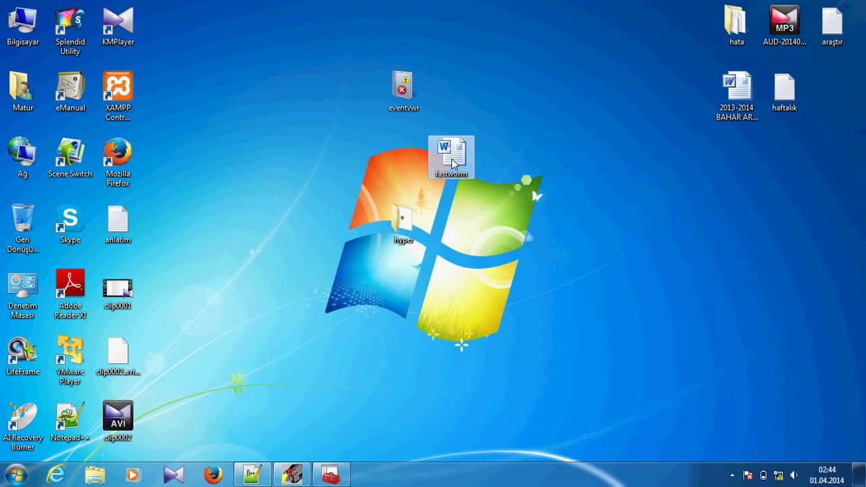Open the clock showing 02:44
Viewport: 866px width, 487px height.
tap(827, 475)
